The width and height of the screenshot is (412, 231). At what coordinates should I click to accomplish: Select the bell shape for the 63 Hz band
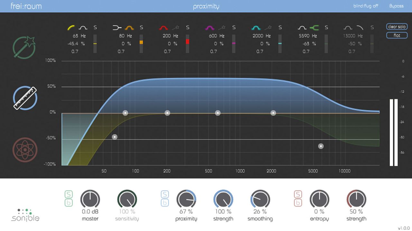[83, 28]
